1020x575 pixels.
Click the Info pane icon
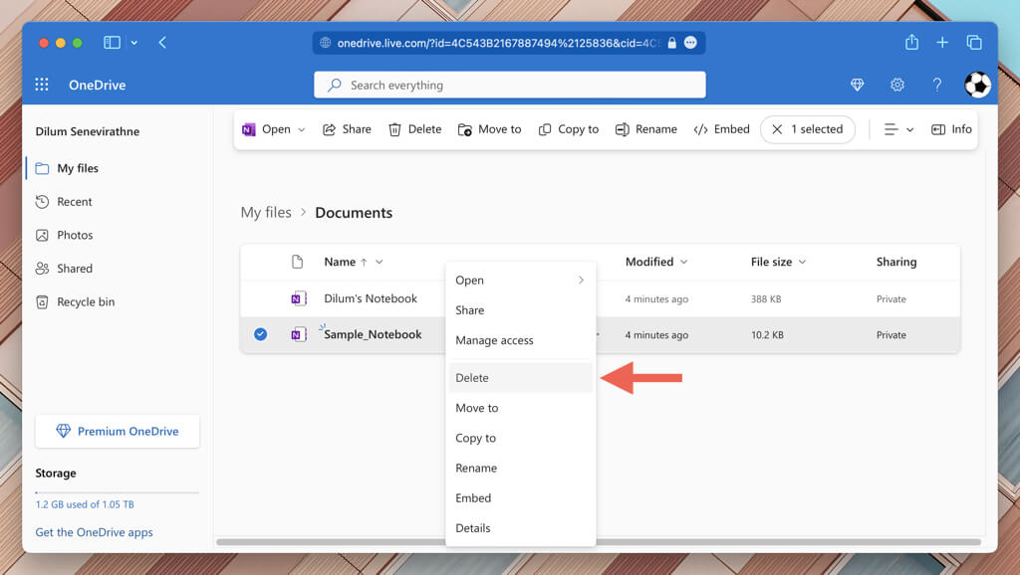click(950, 129)
